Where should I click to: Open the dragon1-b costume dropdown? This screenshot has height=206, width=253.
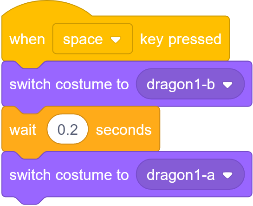click(190, 84)
